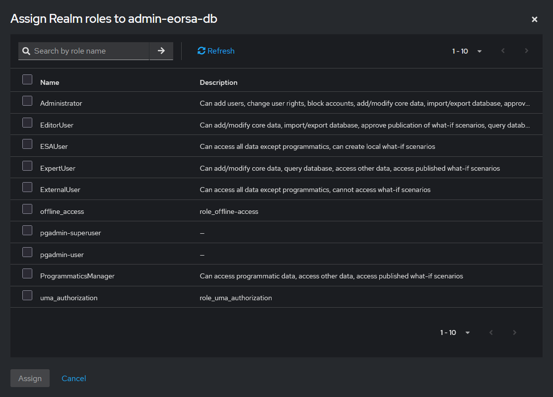The image size is (553, 397).
Task: Check the ProgrammaticsManager role checkbox
Action: coord(27,273)
